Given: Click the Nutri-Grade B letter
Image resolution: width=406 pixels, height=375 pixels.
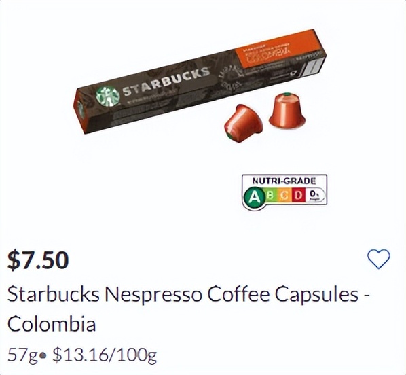Looking at the screenshot, I should (x=270, y=195).
